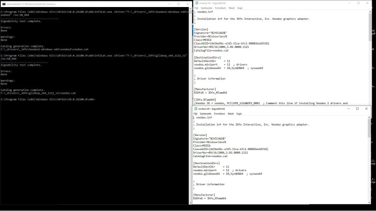376x211 pixels.
Task: Click 'voodoo.glidewow64' line in upper Notepad
Action: coord(228,68)
